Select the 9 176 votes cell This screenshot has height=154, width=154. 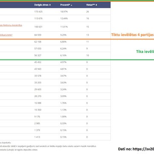click(x=37, y=117)
